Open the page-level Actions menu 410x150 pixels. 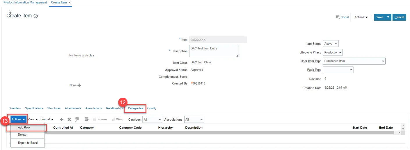pyautogui.click(x=361, y=17)
